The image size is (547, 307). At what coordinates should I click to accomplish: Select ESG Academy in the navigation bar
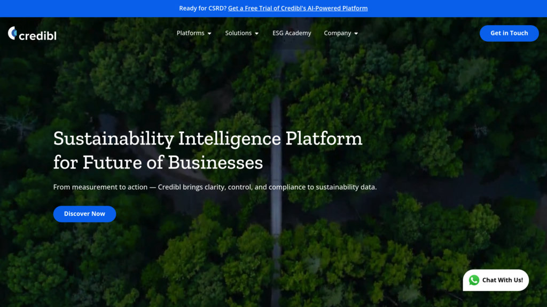pos(292,33)
